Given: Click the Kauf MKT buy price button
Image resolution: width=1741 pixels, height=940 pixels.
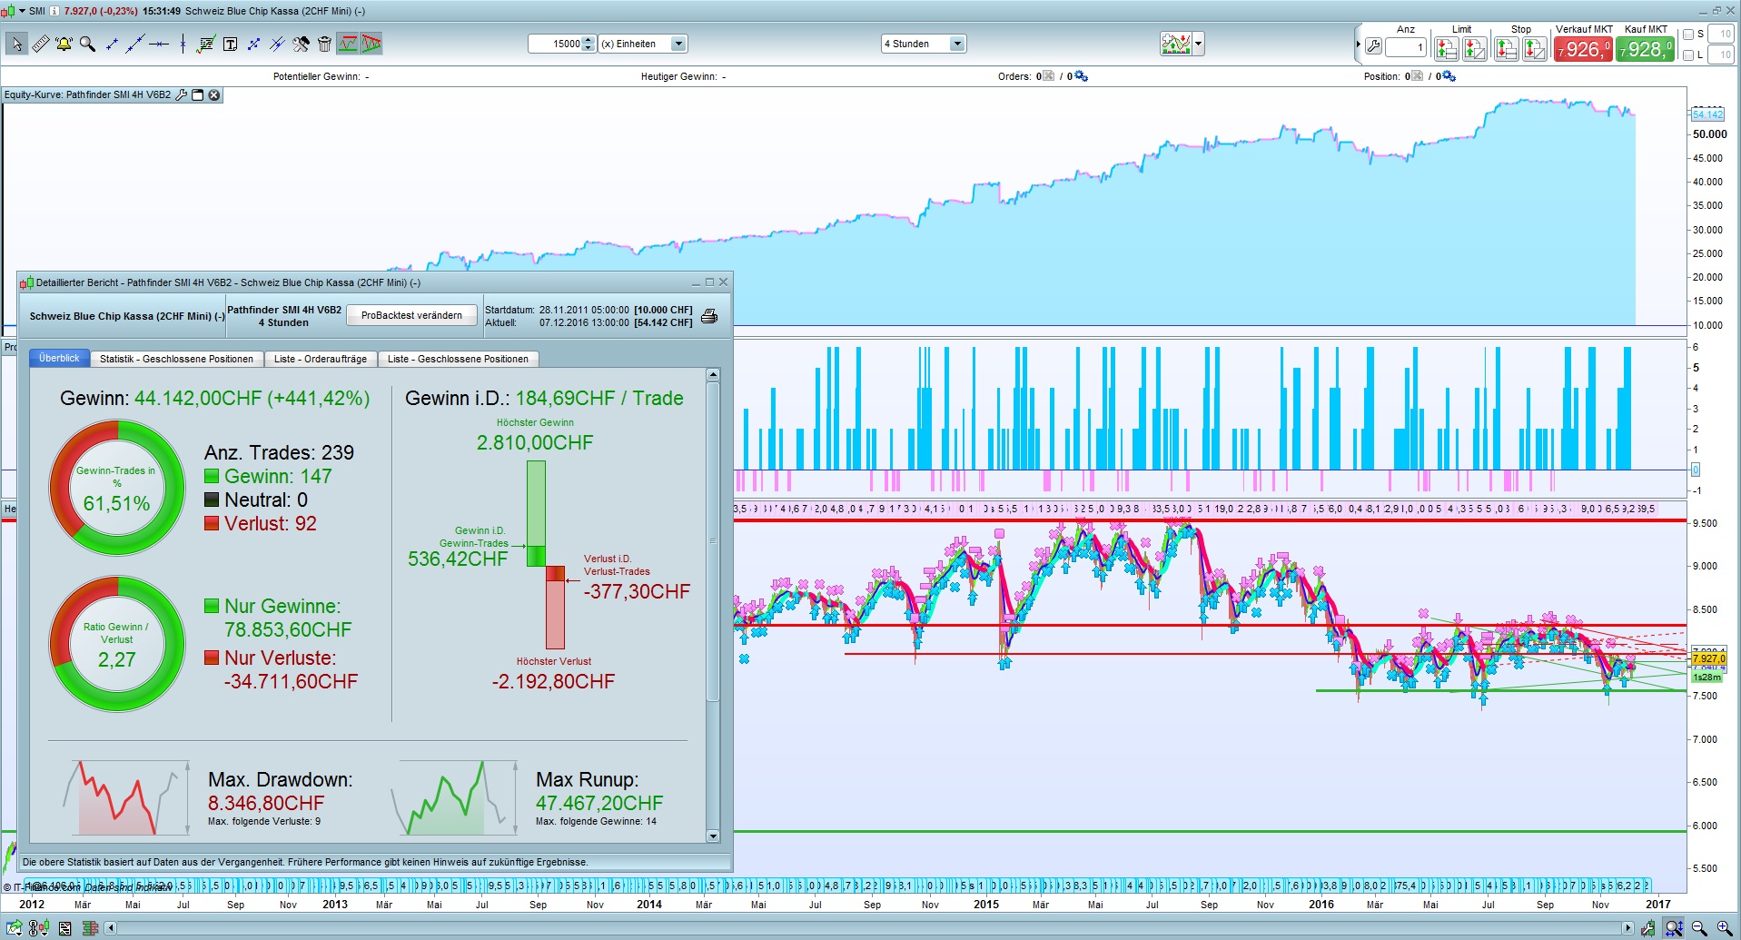Looking at the screenshot, I should click(1645, 49).
